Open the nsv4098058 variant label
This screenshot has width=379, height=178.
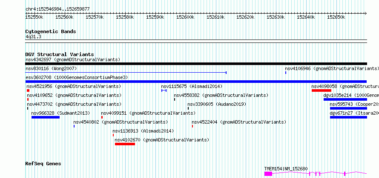pyautogui.click(x=345, y=86)
